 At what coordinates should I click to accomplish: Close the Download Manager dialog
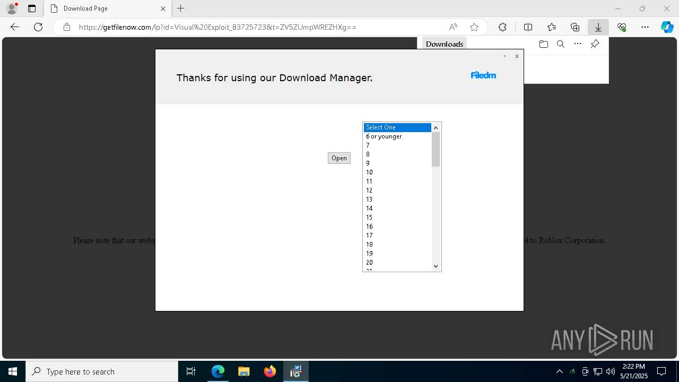517,56
